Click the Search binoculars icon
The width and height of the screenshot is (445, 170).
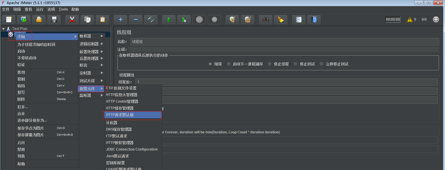(266, 20)
